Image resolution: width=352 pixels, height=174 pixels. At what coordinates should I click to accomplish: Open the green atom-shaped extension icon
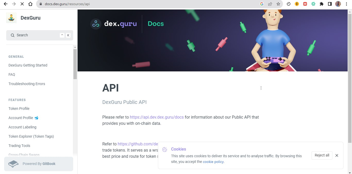pos(313,4)
